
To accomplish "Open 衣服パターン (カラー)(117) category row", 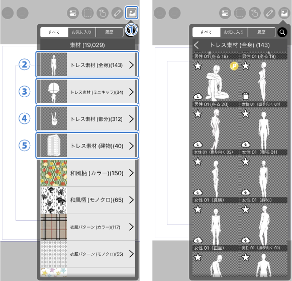I will point(88,227).
